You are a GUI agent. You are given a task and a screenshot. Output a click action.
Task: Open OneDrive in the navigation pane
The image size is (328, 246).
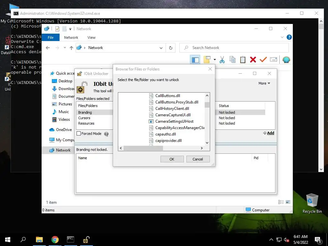[x=61, y=130]
